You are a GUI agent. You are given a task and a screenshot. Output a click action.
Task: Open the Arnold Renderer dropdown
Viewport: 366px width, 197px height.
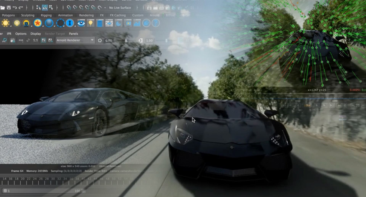click(75, 40)
